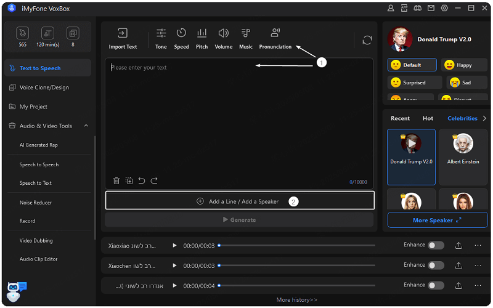The height and width of the screenshot is (308, 493).
Task: Open the Tone settings
Action: point(161,39)
